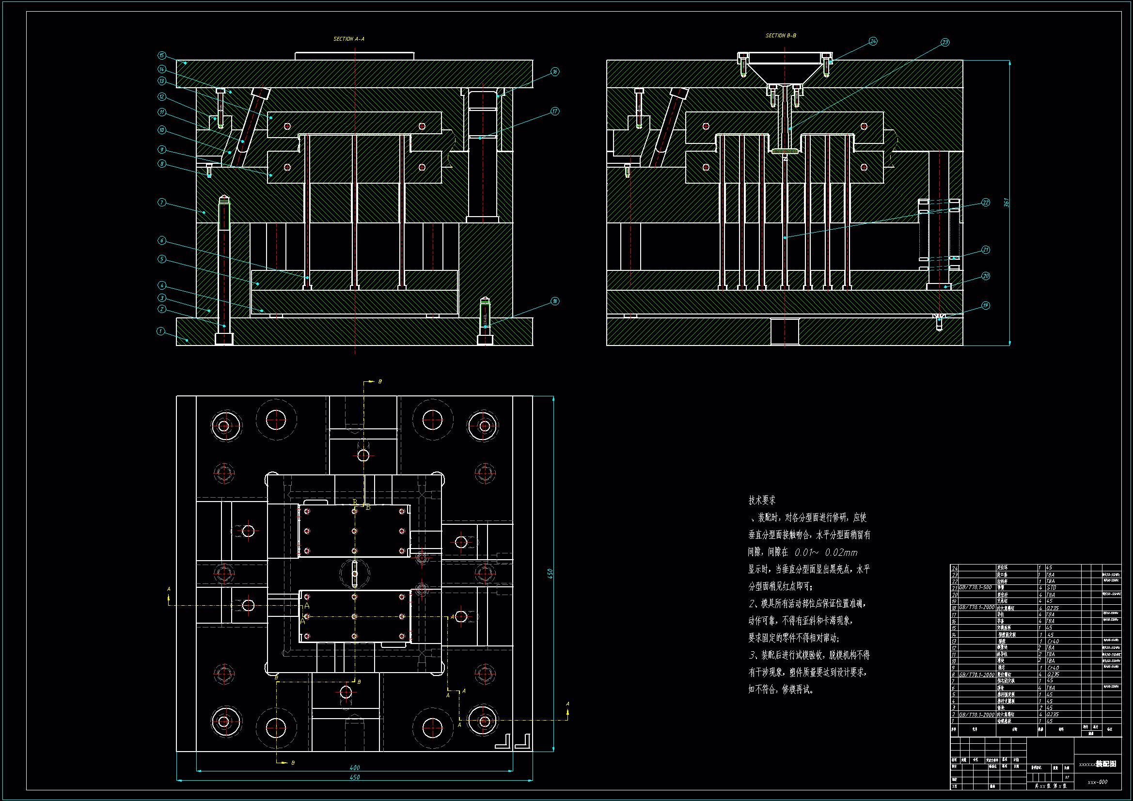Click row 21 GB/T70.1-500 standard cell
The image size is (1133, 801).
point(975,588)
